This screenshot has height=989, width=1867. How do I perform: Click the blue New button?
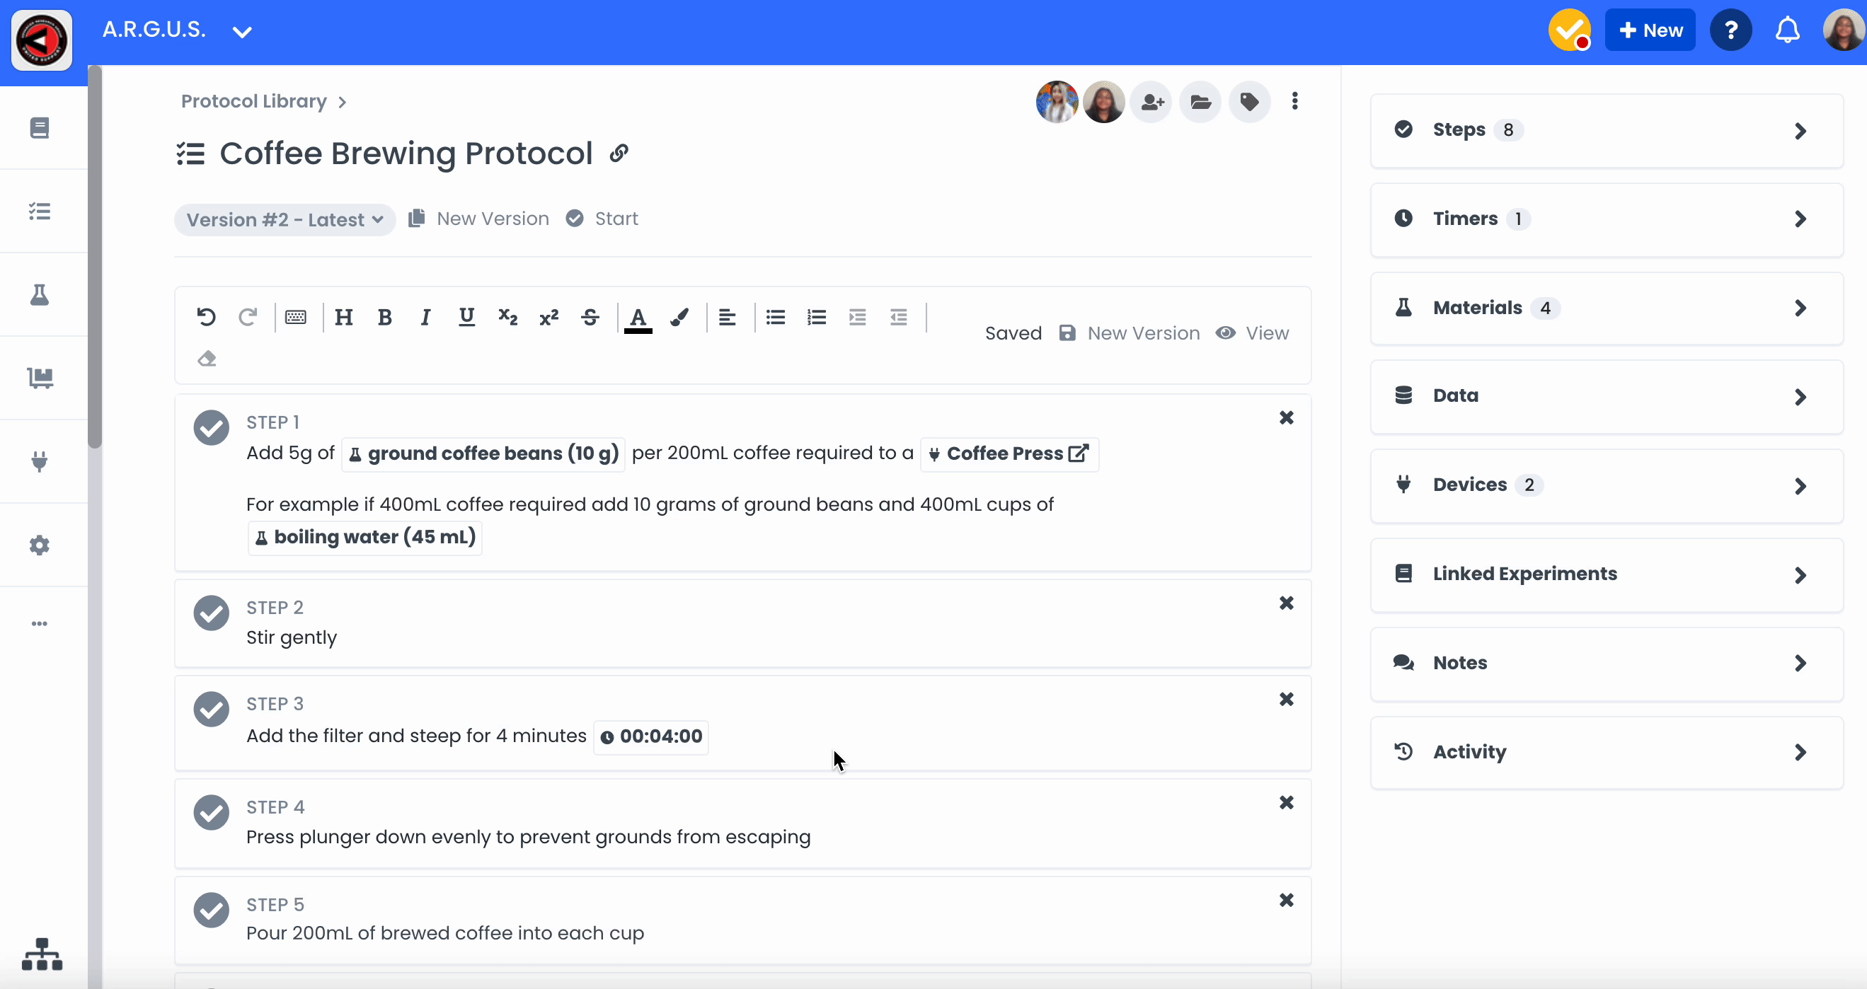tap(1650, 30)
